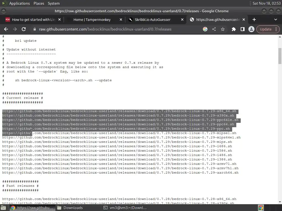Reload the current page
Image resolution: width=282 pixels, height=211 pixels.
click(x=24, y=29)
